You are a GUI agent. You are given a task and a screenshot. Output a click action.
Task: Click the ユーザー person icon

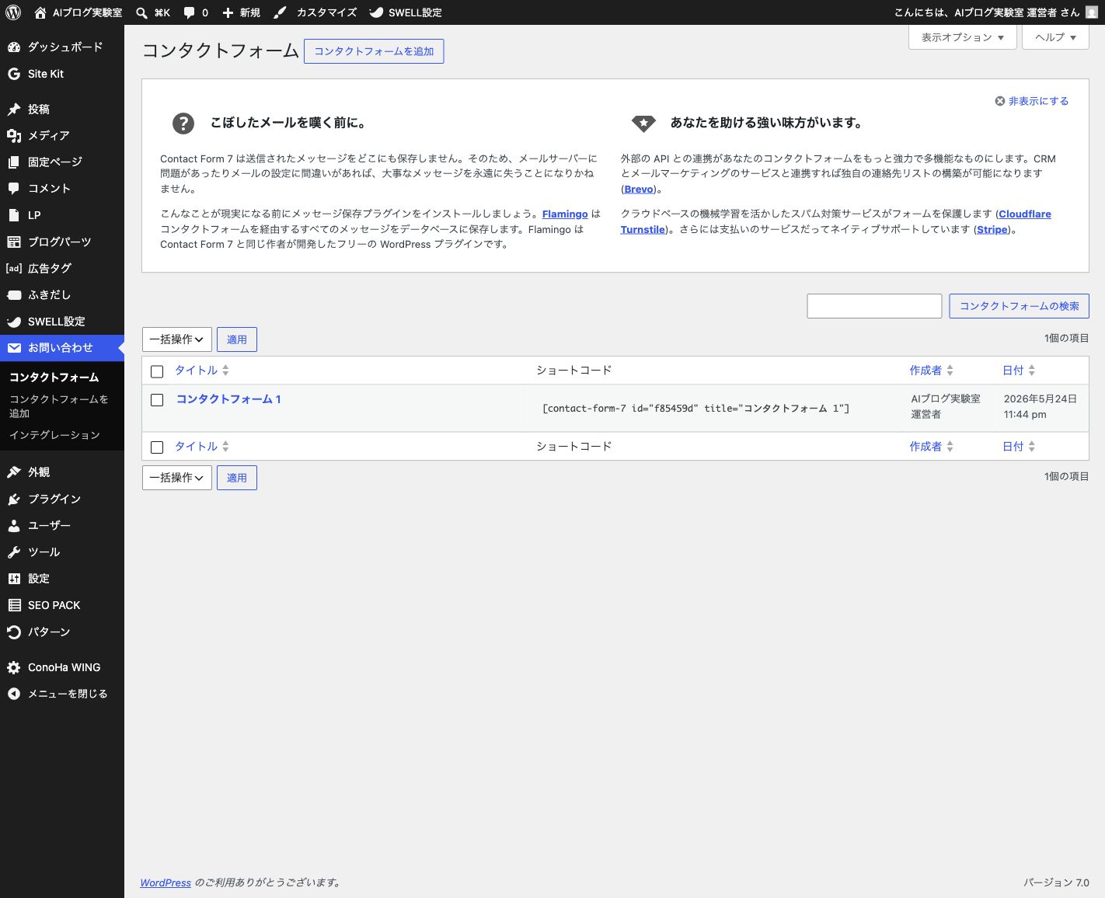[x=14, y=526]
